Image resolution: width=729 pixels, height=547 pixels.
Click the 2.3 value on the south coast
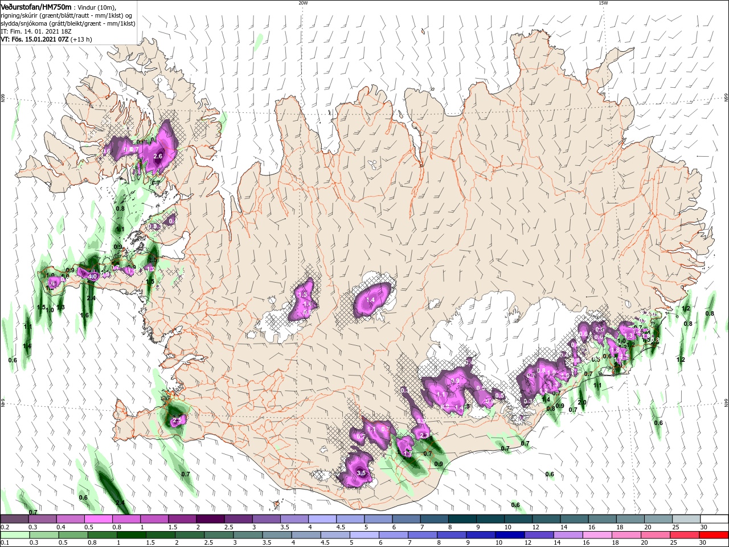pos(424,435)
